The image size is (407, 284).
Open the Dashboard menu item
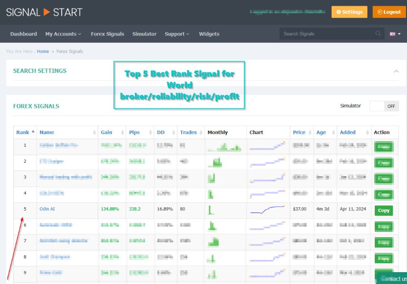point(23,34)
